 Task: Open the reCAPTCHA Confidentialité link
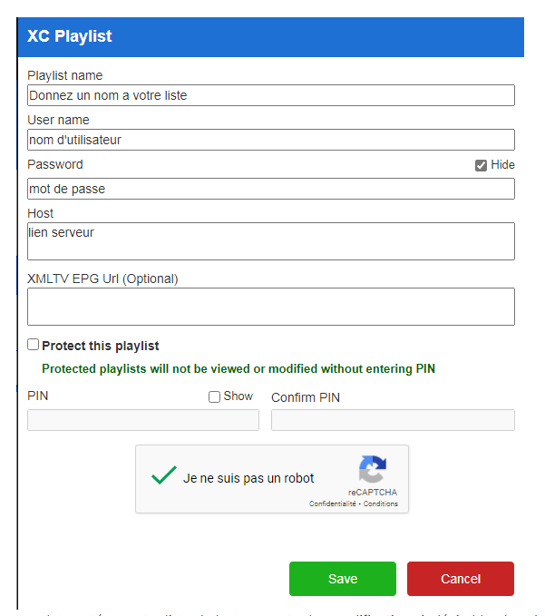click(x=334, y=504)
